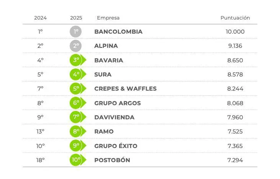Click the Empresa column header
This screenshot has height=179, width=280.
tap(108, 18)
